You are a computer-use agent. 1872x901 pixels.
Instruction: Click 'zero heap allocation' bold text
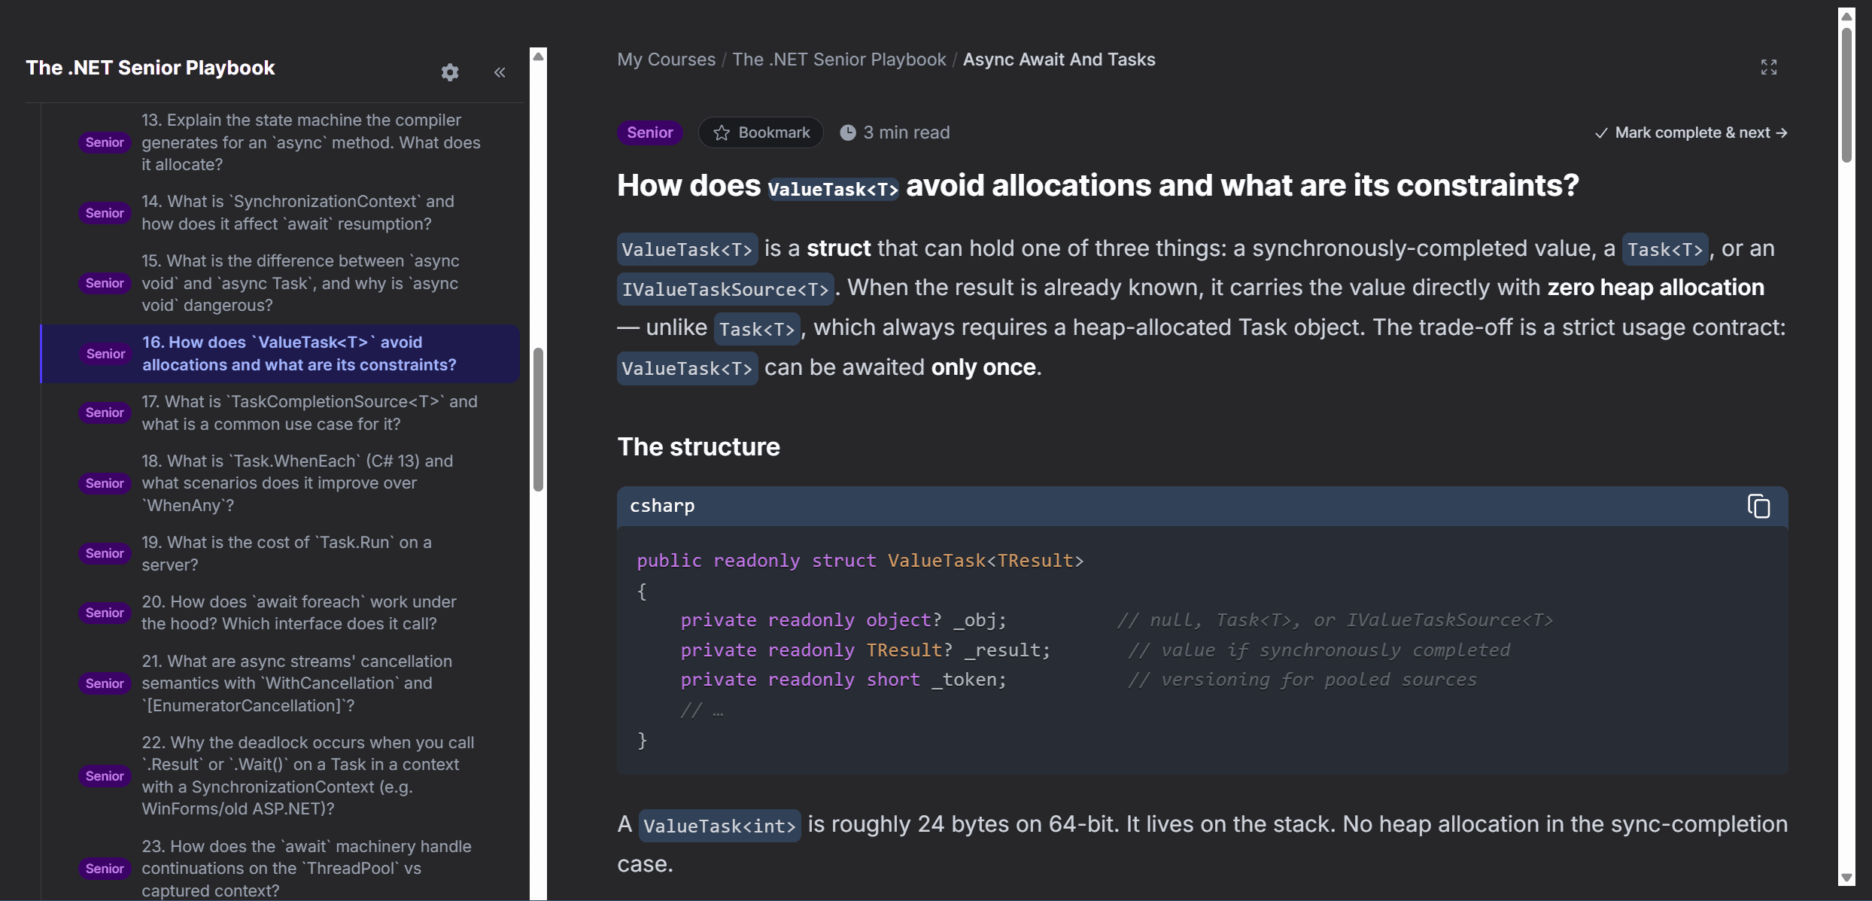(1655, 288)
